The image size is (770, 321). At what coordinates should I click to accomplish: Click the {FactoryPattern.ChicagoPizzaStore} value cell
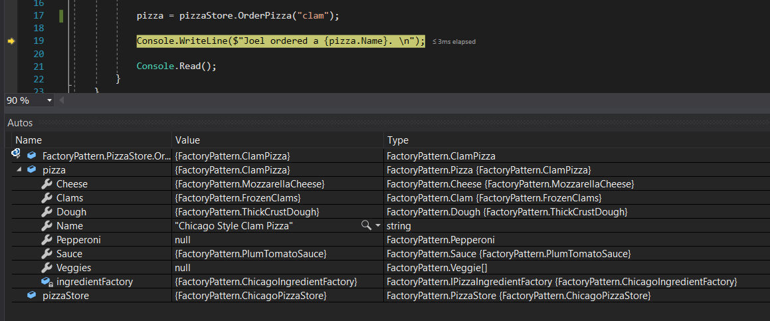point(278,296)
